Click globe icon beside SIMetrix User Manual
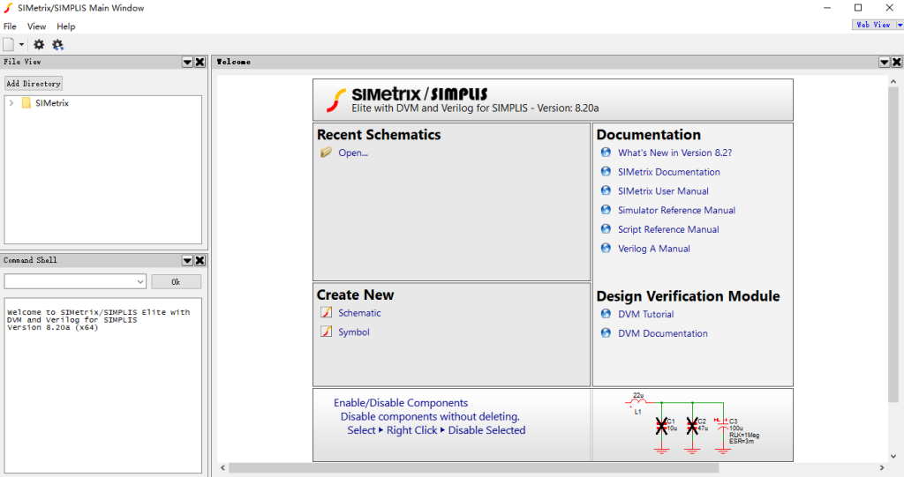This screenshot has height=477, width=904. point(606,190)
